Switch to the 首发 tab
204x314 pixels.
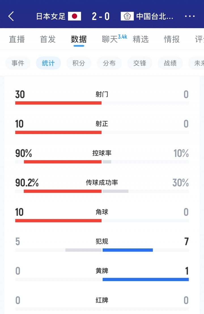pos(48,39)
